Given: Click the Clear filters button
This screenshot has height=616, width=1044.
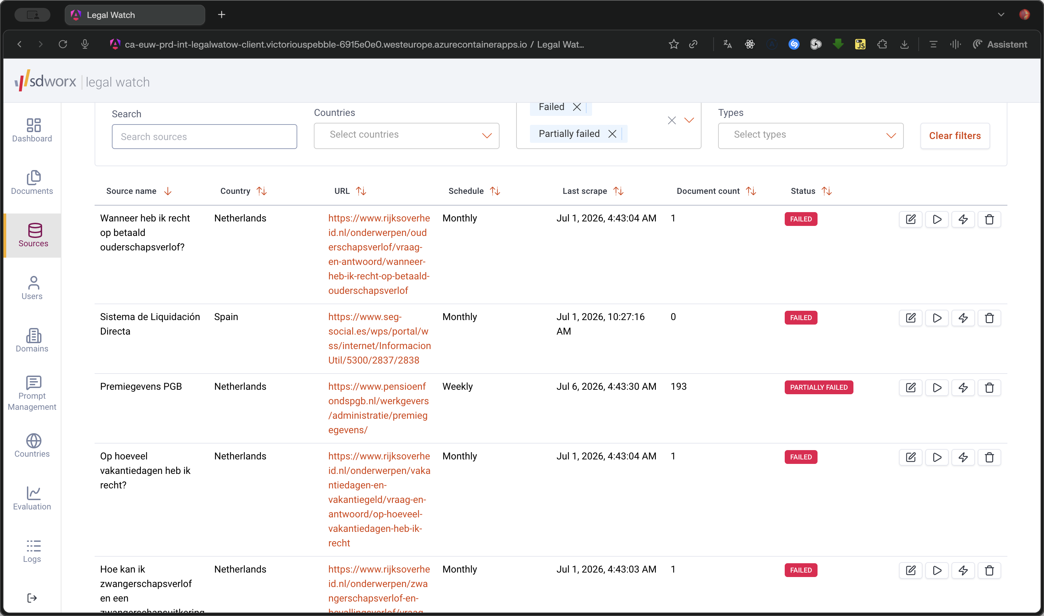Looking at the screenshot, I should click(955, 136).
